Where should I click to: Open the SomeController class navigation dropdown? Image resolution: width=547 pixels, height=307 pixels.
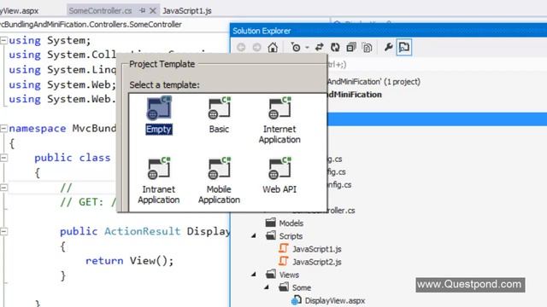(91, 25)
